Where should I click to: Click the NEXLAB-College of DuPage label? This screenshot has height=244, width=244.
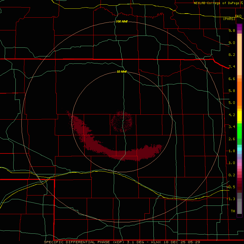216,3
